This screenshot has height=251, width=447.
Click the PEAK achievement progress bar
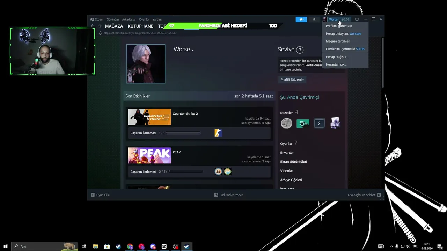coord(186,172)
